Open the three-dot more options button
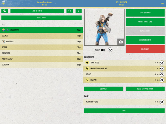The image size is (166, 124). 78,11
